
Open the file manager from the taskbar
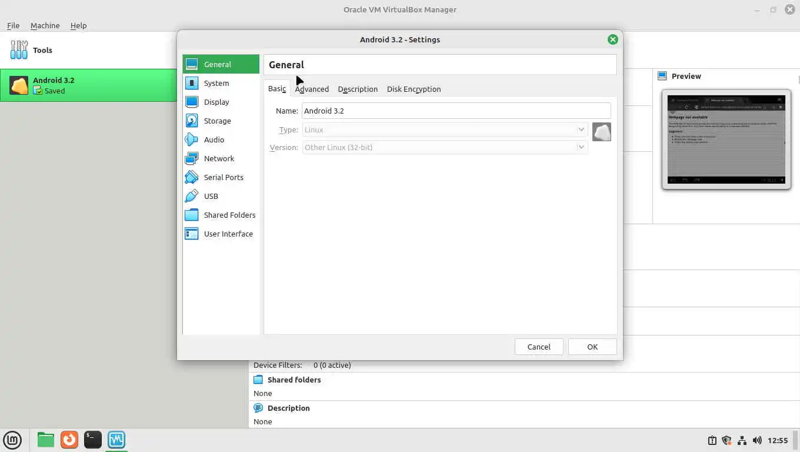tap(45, 440)
